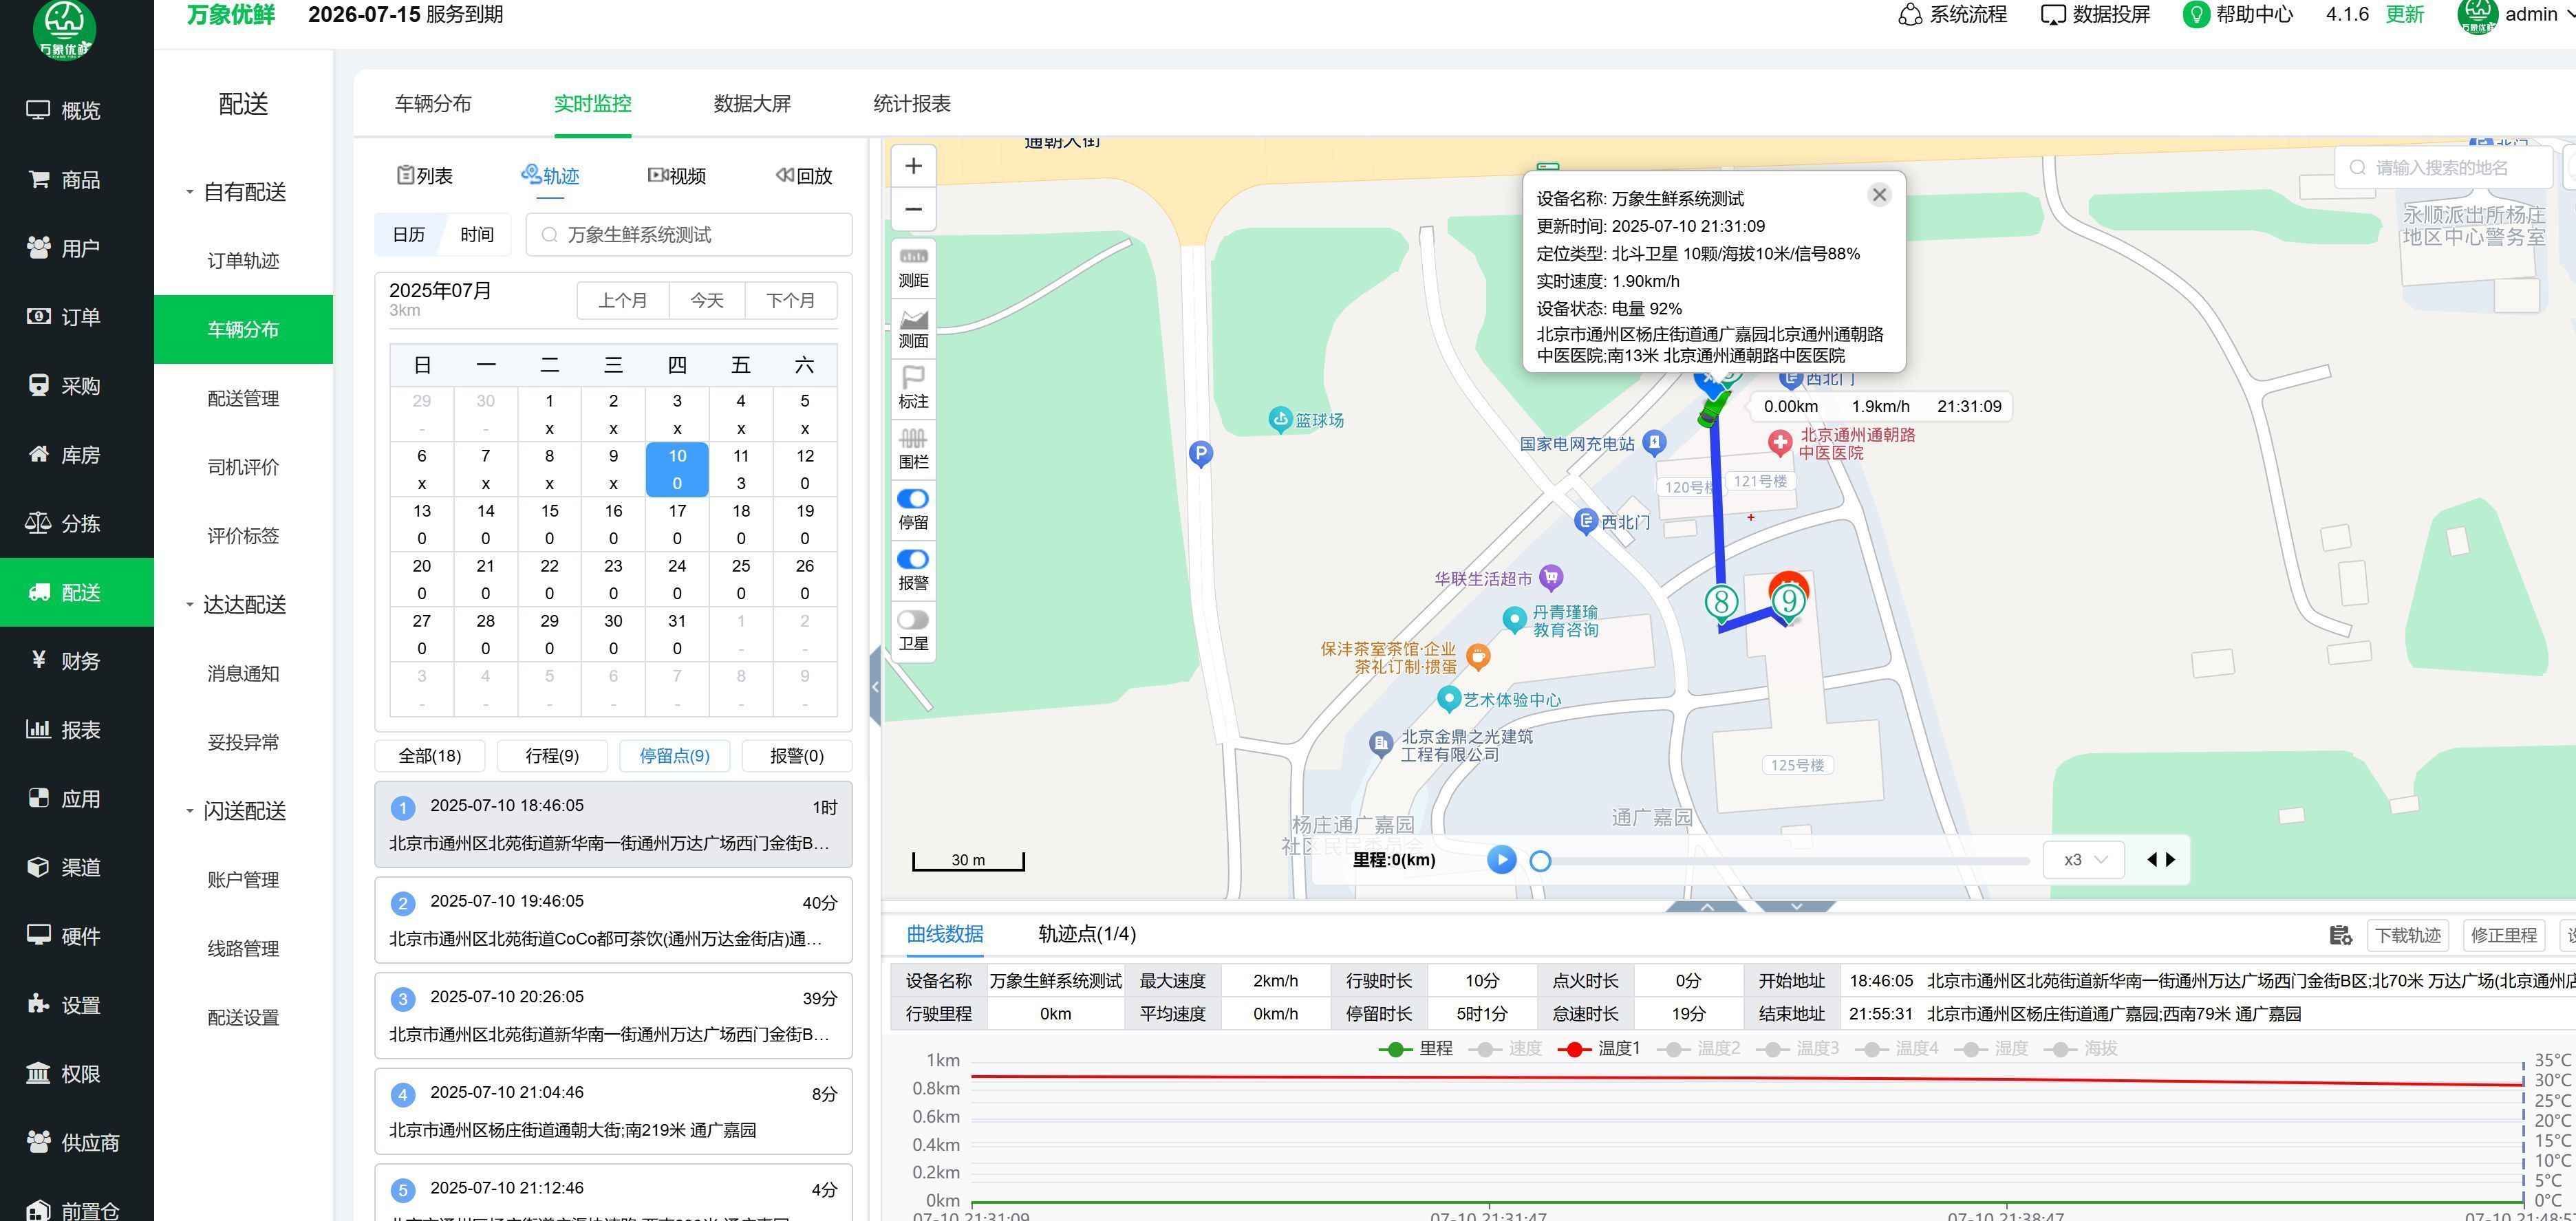Toggle the 里程 mileage chart series
Screen dimensions: 2576x1221
[1415, 1049]
